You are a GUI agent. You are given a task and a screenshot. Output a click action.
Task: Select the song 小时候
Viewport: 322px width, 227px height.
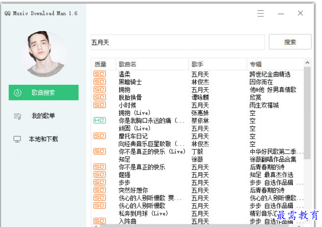(x=127, y=105)
